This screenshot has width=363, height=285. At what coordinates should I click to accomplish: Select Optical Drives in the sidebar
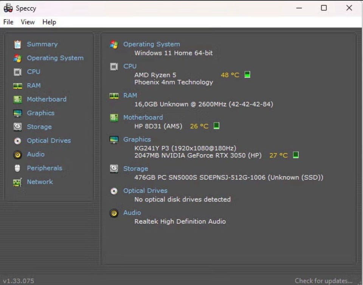click(x=49, y=141)
